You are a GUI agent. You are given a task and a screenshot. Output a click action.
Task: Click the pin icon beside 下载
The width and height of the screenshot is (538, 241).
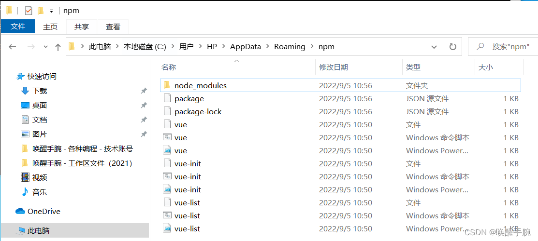(x=144, y=91)
